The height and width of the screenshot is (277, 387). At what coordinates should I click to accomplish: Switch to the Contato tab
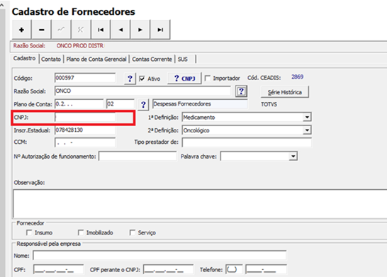tap(51, 60)
